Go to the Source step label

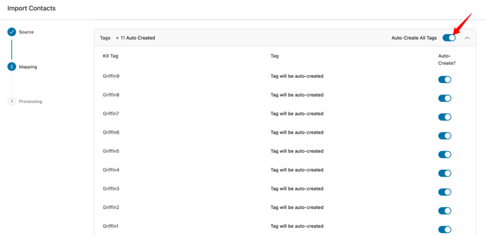[x=26, y=32]
